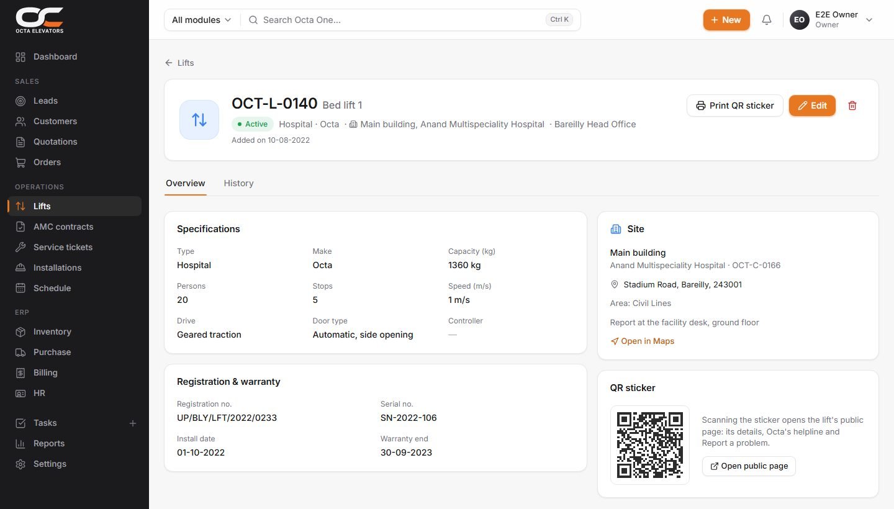Go to Tasks in the sidebar
This screenshot has height=509, width=894.
point(67,423)
